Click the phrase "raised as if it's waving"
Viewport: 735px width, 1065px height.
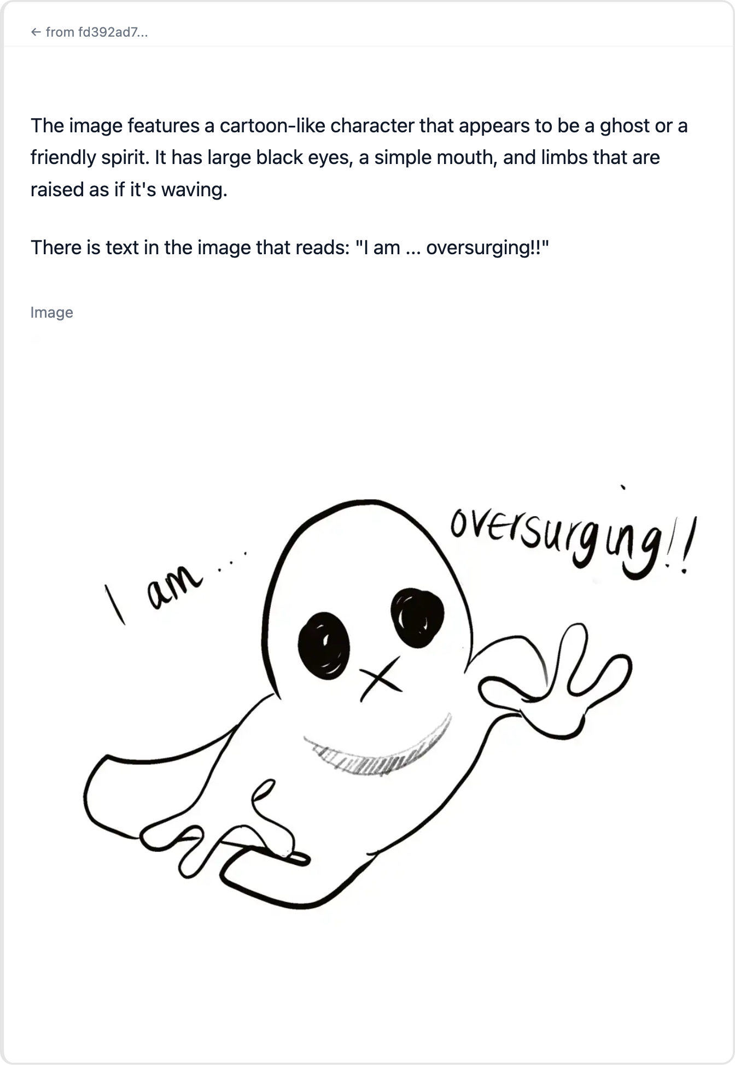click(129, 190)
